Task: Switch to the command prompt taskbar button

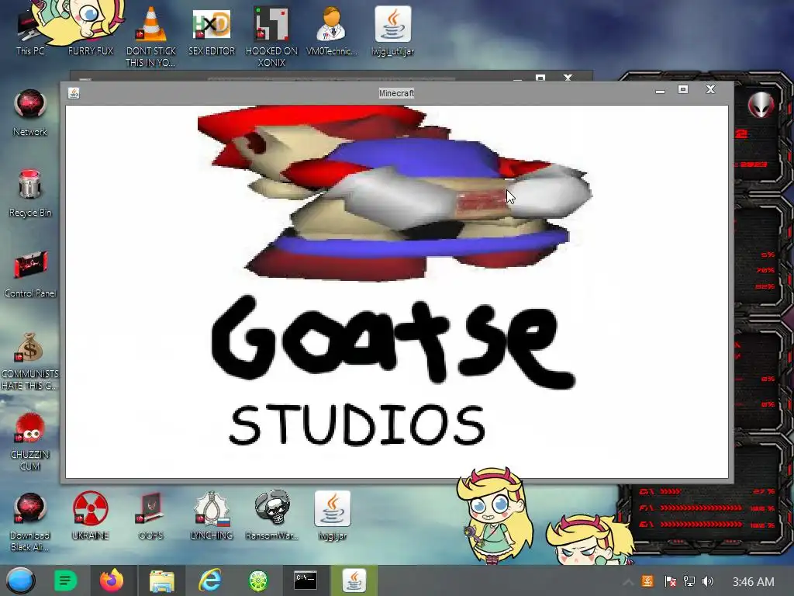Action: click(306, 580)
